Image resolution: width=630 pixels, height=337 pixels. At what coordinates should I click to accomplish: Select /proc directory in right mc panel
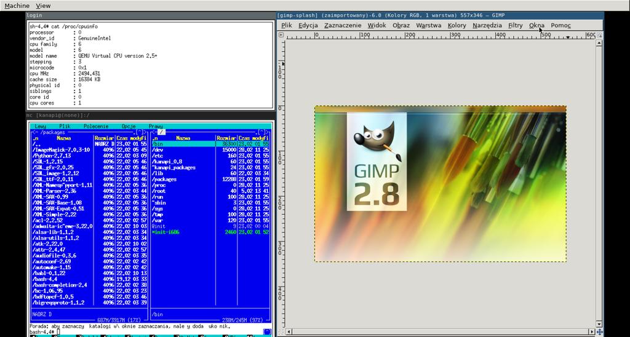point(210,185)
